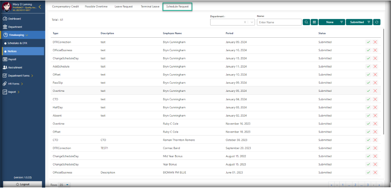Click the Enter Name input field
This screenshot has height=188, width=391.
(x=279, y=22)
